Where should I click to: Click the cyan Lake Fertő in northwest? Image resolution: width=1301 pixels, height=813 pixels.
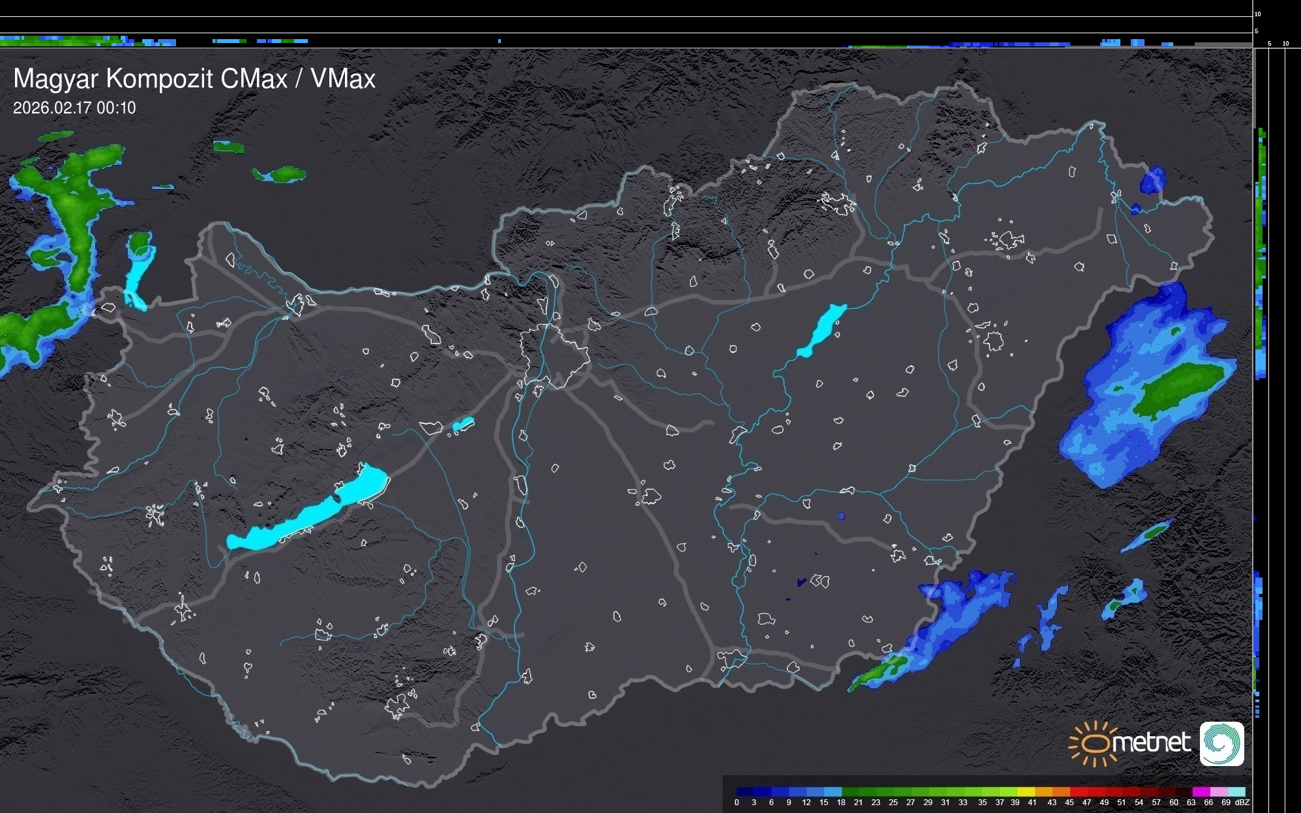[x=136, y=277]
